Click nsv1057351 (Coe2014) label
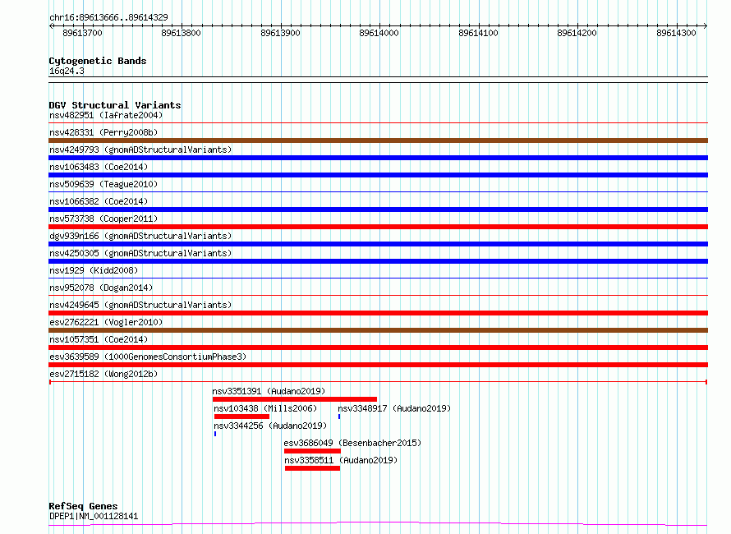731x534 pixels. (99, 339)
